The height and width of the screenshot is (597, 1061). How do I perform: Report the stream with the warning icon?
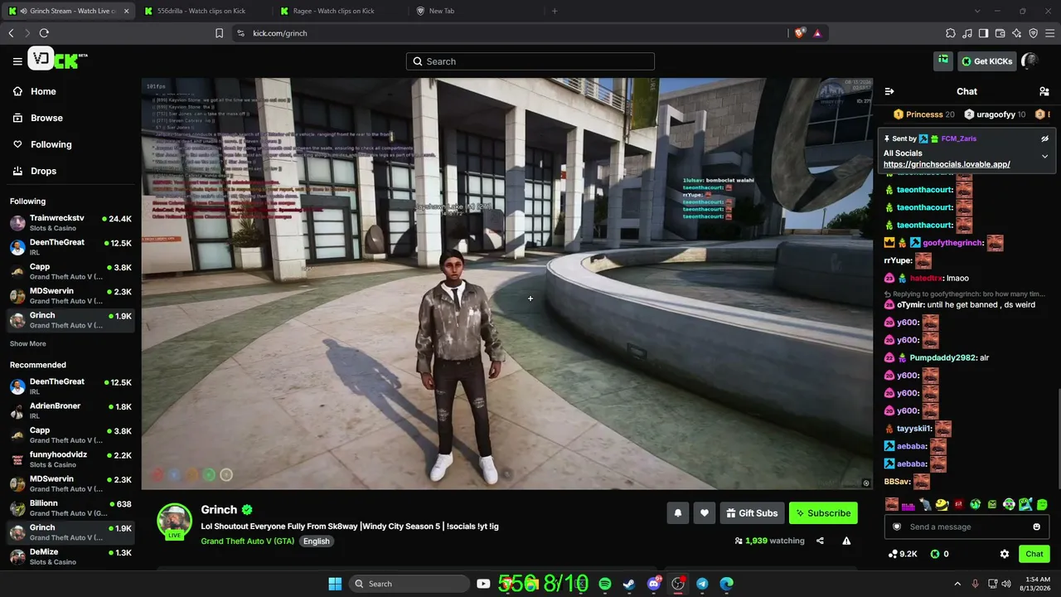846,541
